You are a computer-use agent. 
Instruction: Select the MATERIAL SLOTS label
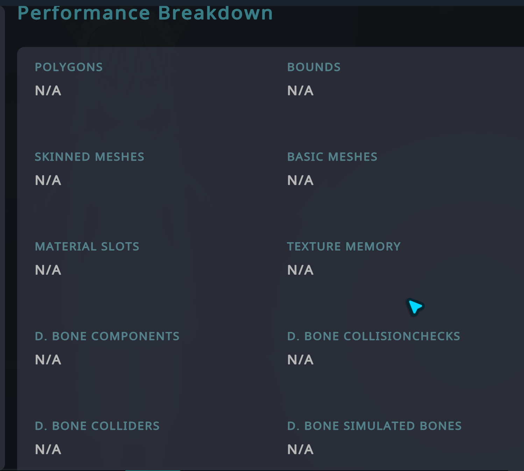coord(87,247)
